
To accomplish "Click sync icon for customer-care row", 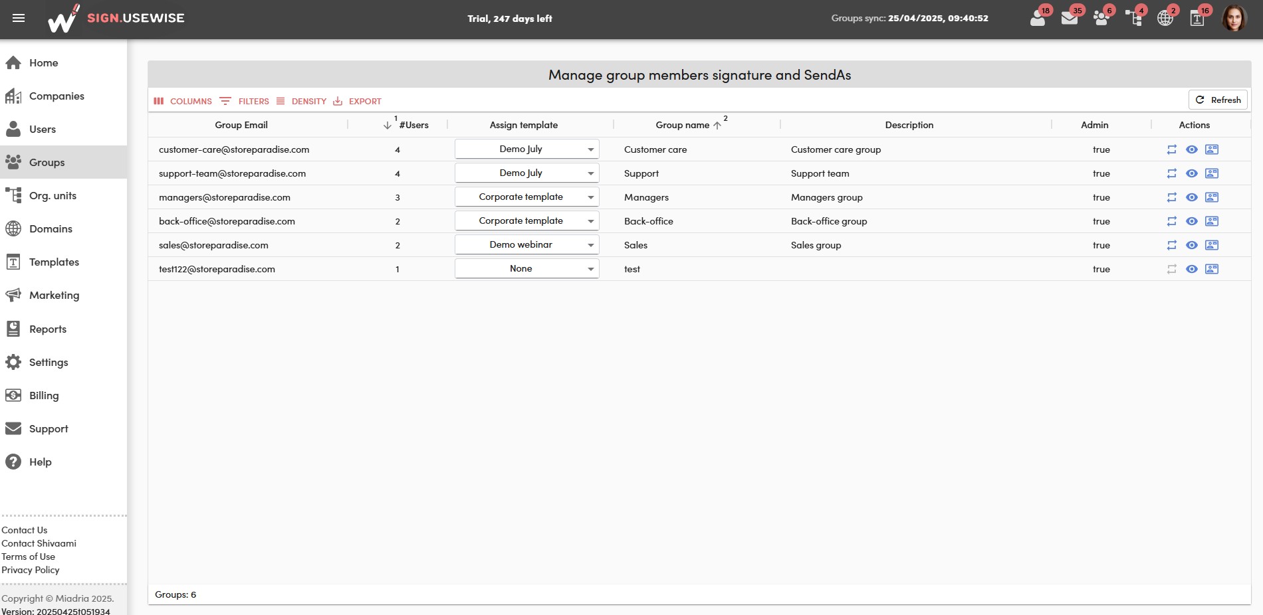I will tap(1172, 149).
